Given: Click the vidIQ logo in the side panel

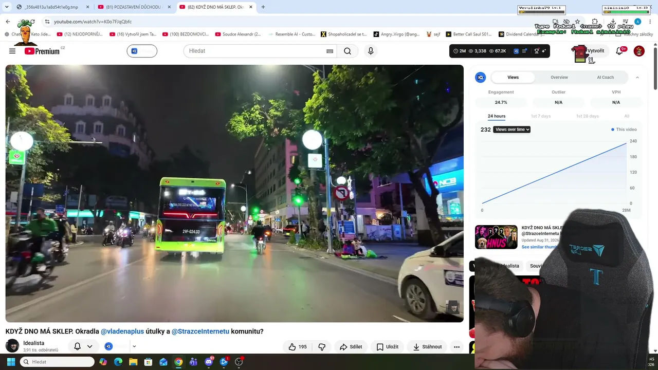Looking at the screenshot, I should pos(481,77).
